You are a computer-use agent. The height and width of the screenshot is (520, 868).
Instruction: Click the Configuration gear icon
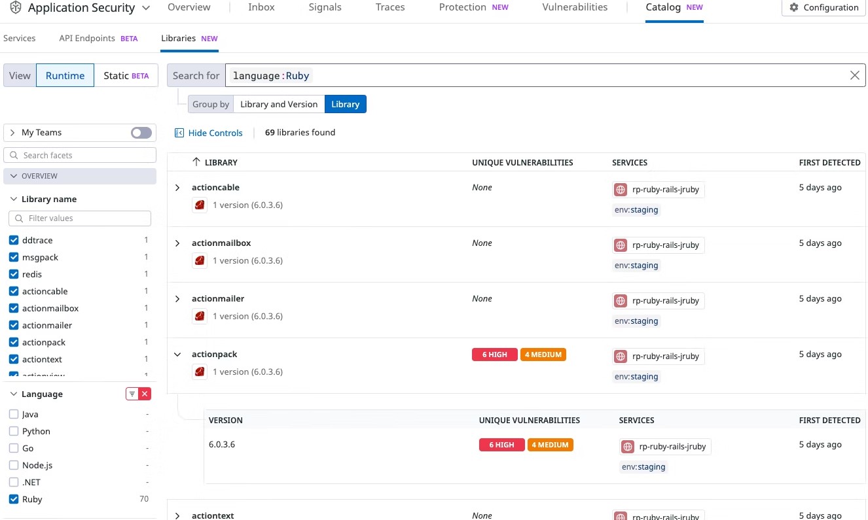[x=794, y=7]
